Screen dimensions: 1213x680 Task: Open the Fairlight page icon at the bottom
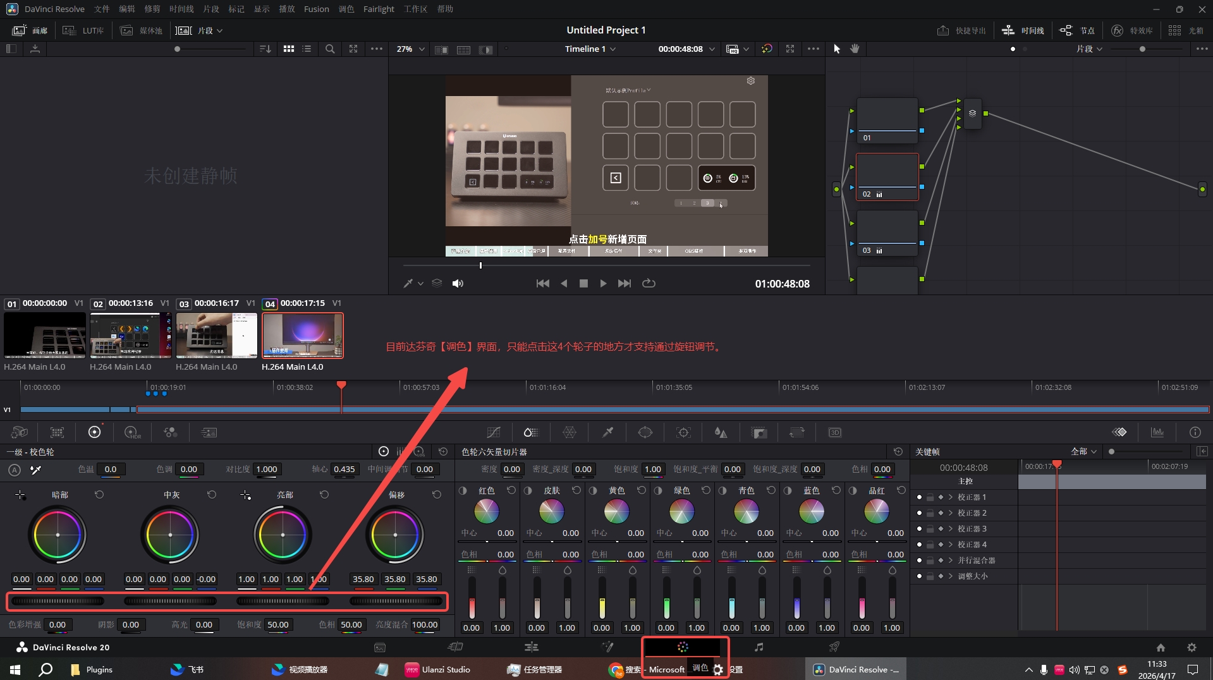[x=759, y=647]
